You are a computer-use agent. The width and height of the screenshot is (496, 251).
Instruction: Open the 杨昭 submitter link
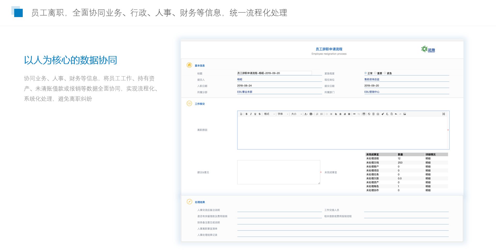click(240, 79)
